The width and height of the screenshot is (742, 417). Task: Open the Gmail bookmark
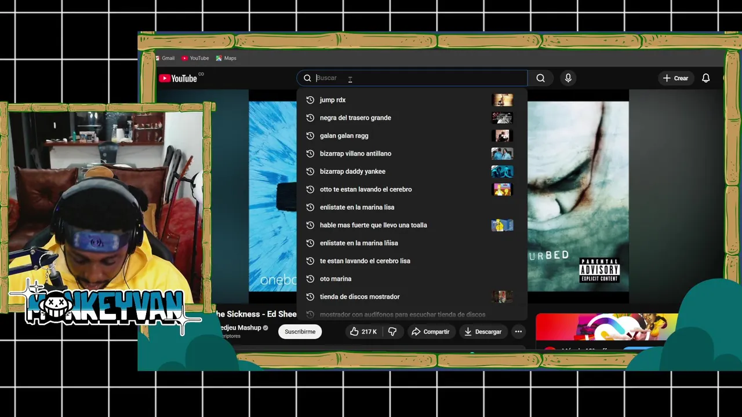pos(164,58)
